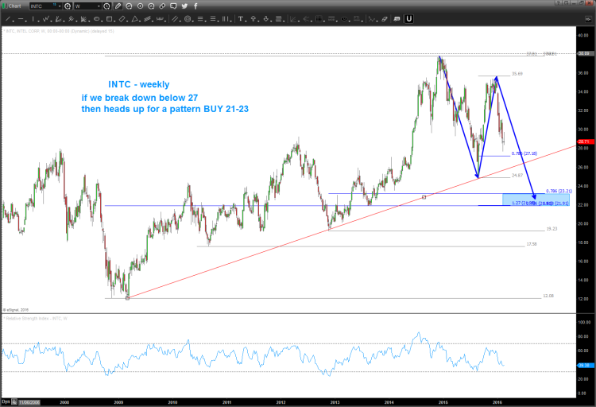Toggle the magnet snap mode button
The width and height of the screenshot is (596, 407).
pos(409,18)
